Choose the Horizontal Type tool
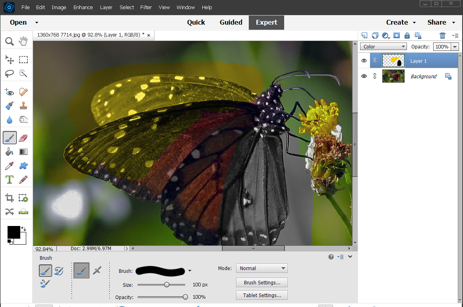This screenshot has height=307, width=463. coord(9,180)
